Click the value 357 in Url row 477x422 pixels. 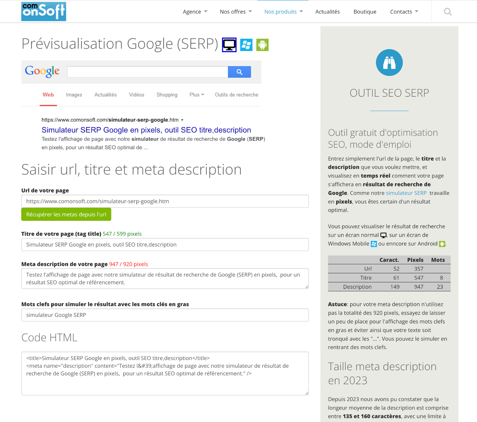[419, 269]
